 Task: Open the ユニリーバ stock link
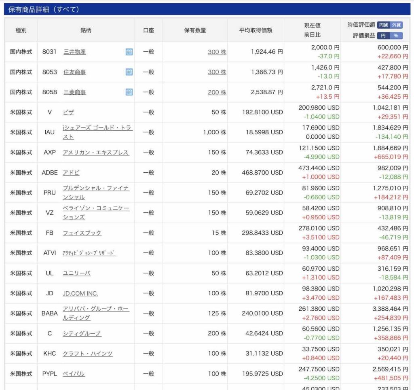(76, 273)
